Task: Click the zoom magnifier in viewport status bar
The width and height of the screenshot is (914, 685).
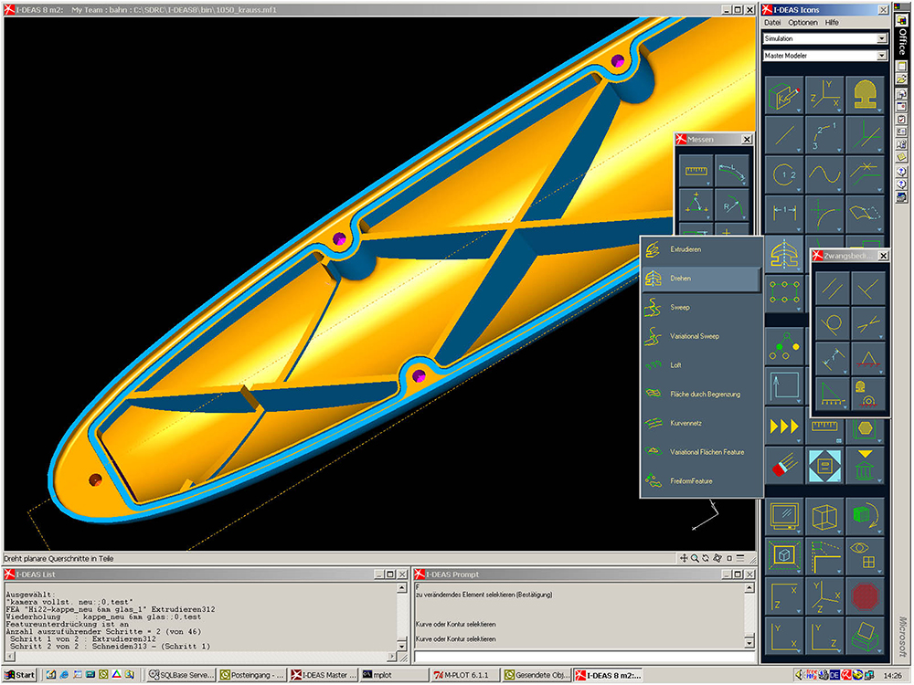Action: pyautogui.click(x=695, y=558)
